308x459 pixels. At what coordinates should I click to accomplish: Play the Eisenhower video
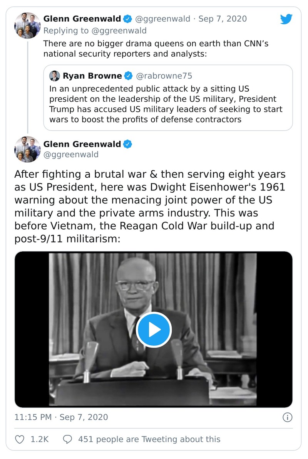154,330
